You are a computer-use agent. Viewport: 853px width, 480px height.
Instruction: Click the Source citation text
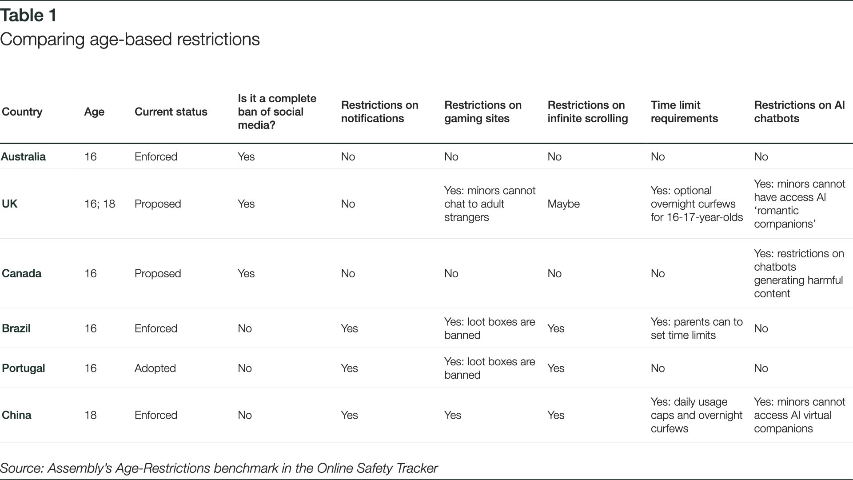[219, 468]
